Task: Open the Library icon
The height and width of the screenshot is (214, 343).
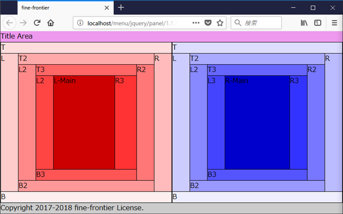Action: click(x=304, y=22)
